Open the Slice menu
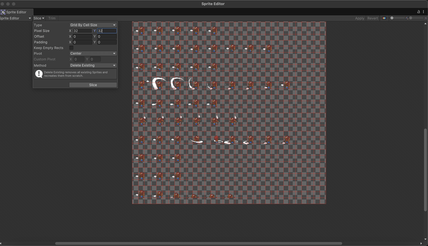Viewport: 428px width, 246px height. coord(38,18)
